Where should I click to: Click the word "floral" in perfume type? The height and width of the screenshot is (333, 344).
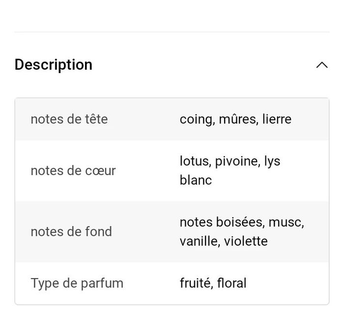tap(231, 283)
